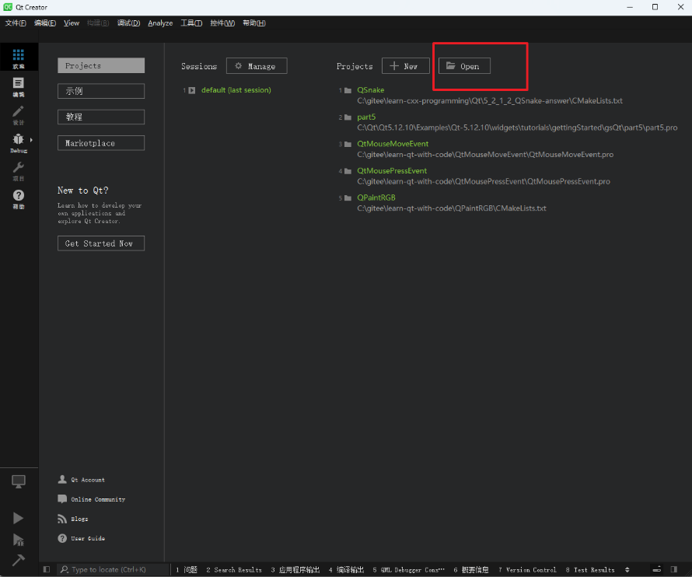Expand the default session entry
Viewport: 692px width, 577px height.
click(191, 89)
